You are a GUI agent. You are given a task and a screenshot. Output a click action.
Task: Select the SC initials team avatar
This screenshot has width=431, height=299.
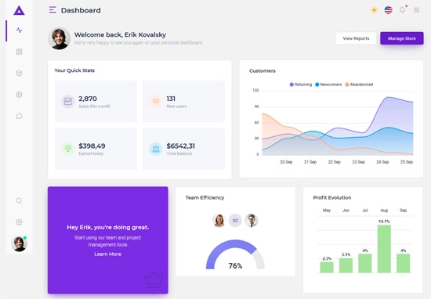[235, 221]
